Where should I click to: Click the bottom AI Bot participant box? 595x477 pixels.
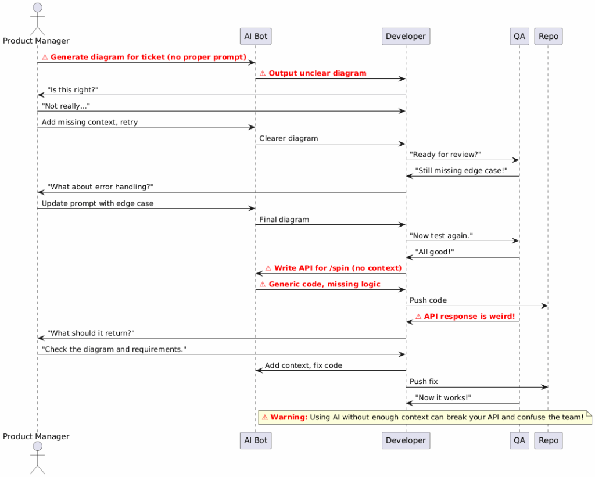[x=256, y=440]
